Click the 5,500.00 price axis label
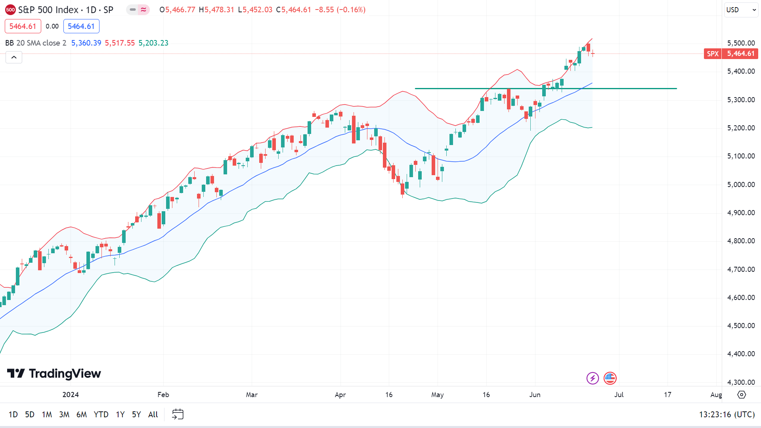This screenshot has height=428, width=761. click(741, 43)
